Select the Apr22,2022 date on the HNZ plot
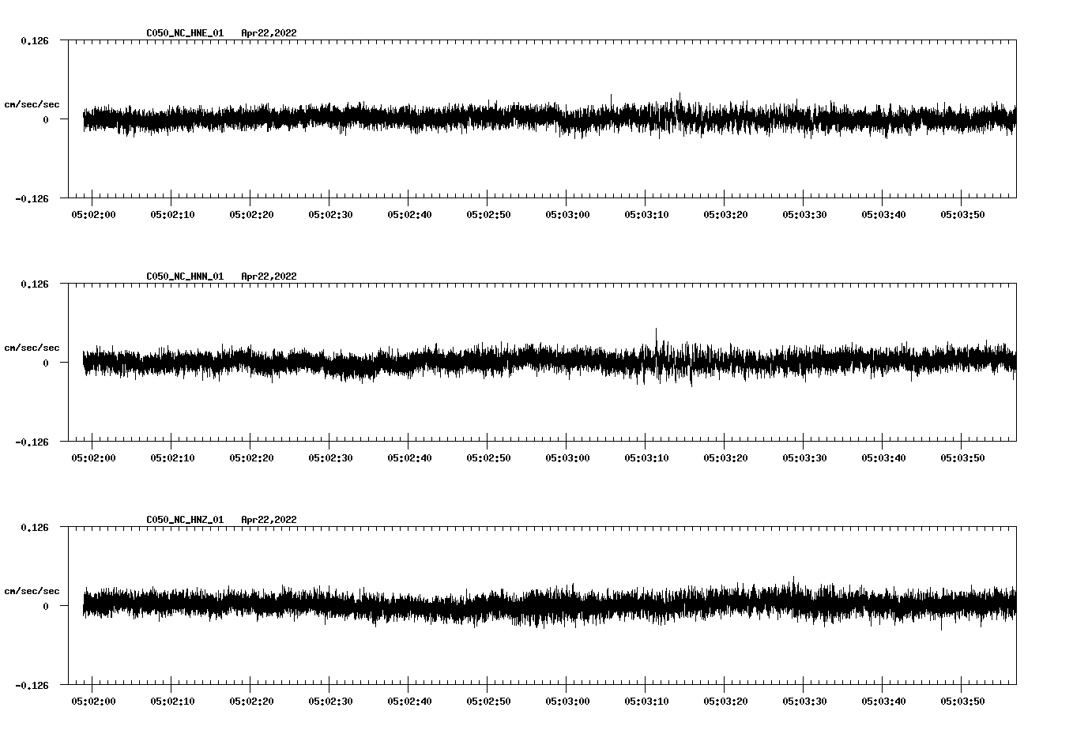 tap(269, 520)
